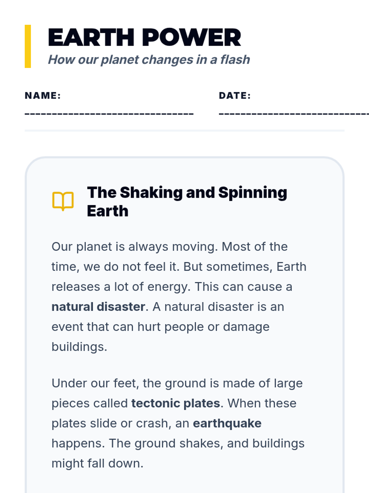The width and height of the screenshot is (369, 493).
Task: Click the word "buildings." ending the first paragraph
Action: (79, 347)
